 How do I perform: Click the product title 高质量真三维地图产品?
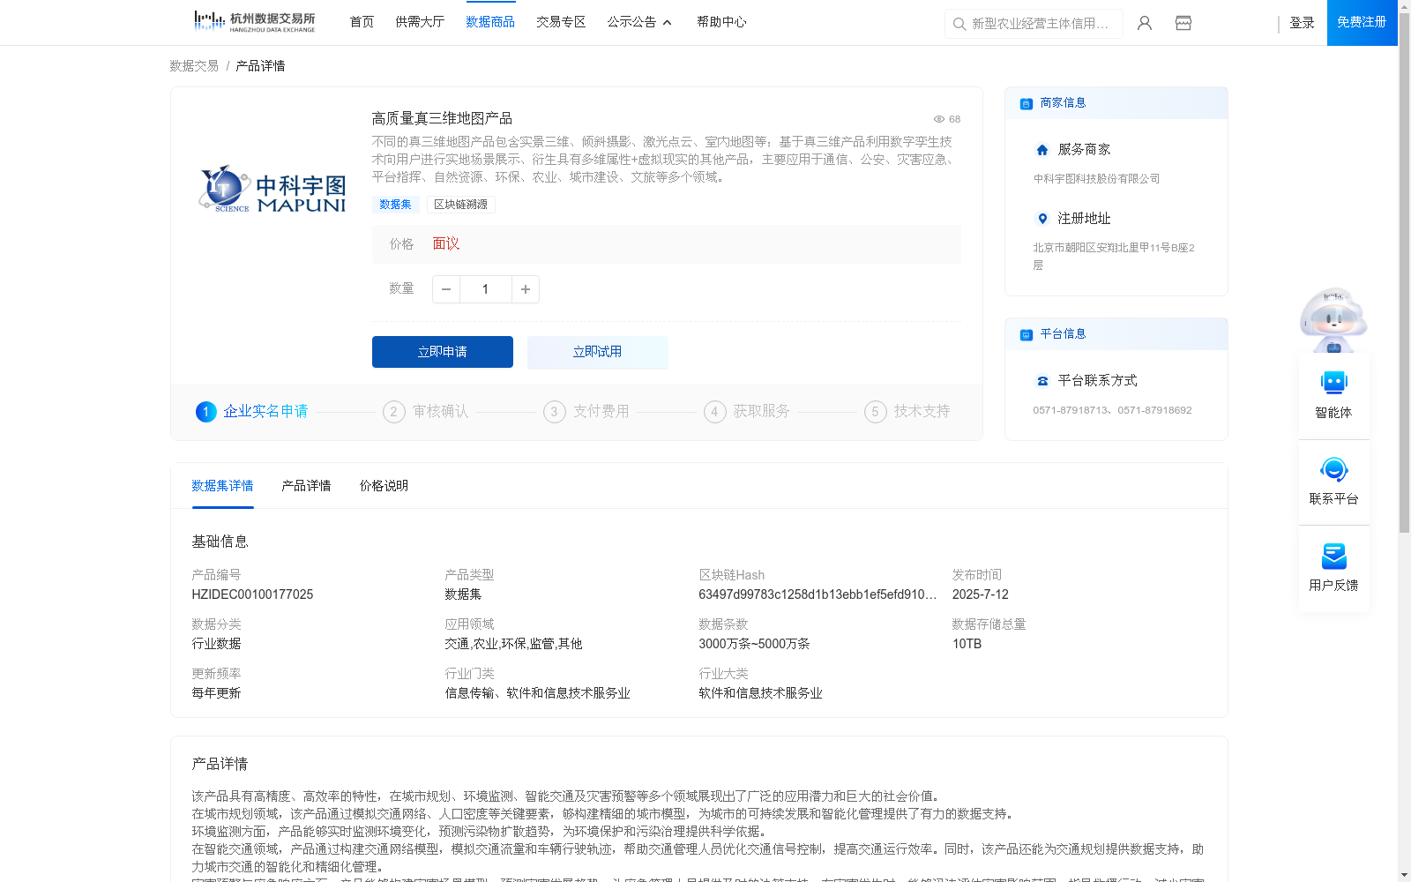point(442,118)
